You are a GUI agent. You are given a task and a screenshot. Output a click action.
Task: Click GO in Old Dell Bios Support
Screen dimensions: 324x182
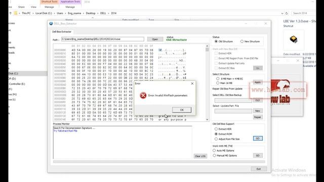258,138
